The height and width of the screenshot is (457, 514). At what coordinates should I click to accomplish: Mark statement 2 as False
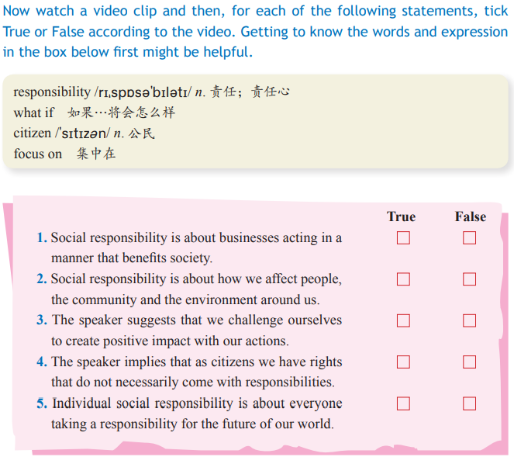coord(469,279)
